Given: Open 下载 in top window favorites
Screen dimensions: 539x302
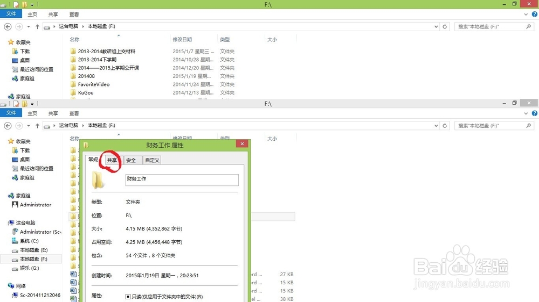Looking at the screenshot, I should [x=25, y=51].
